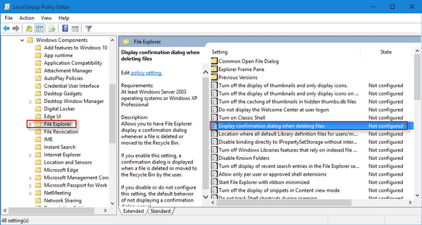Toggle Show/Hide Action Pane toolbar icon
This screenshot has height=225, width=422.
click(75, 28)
